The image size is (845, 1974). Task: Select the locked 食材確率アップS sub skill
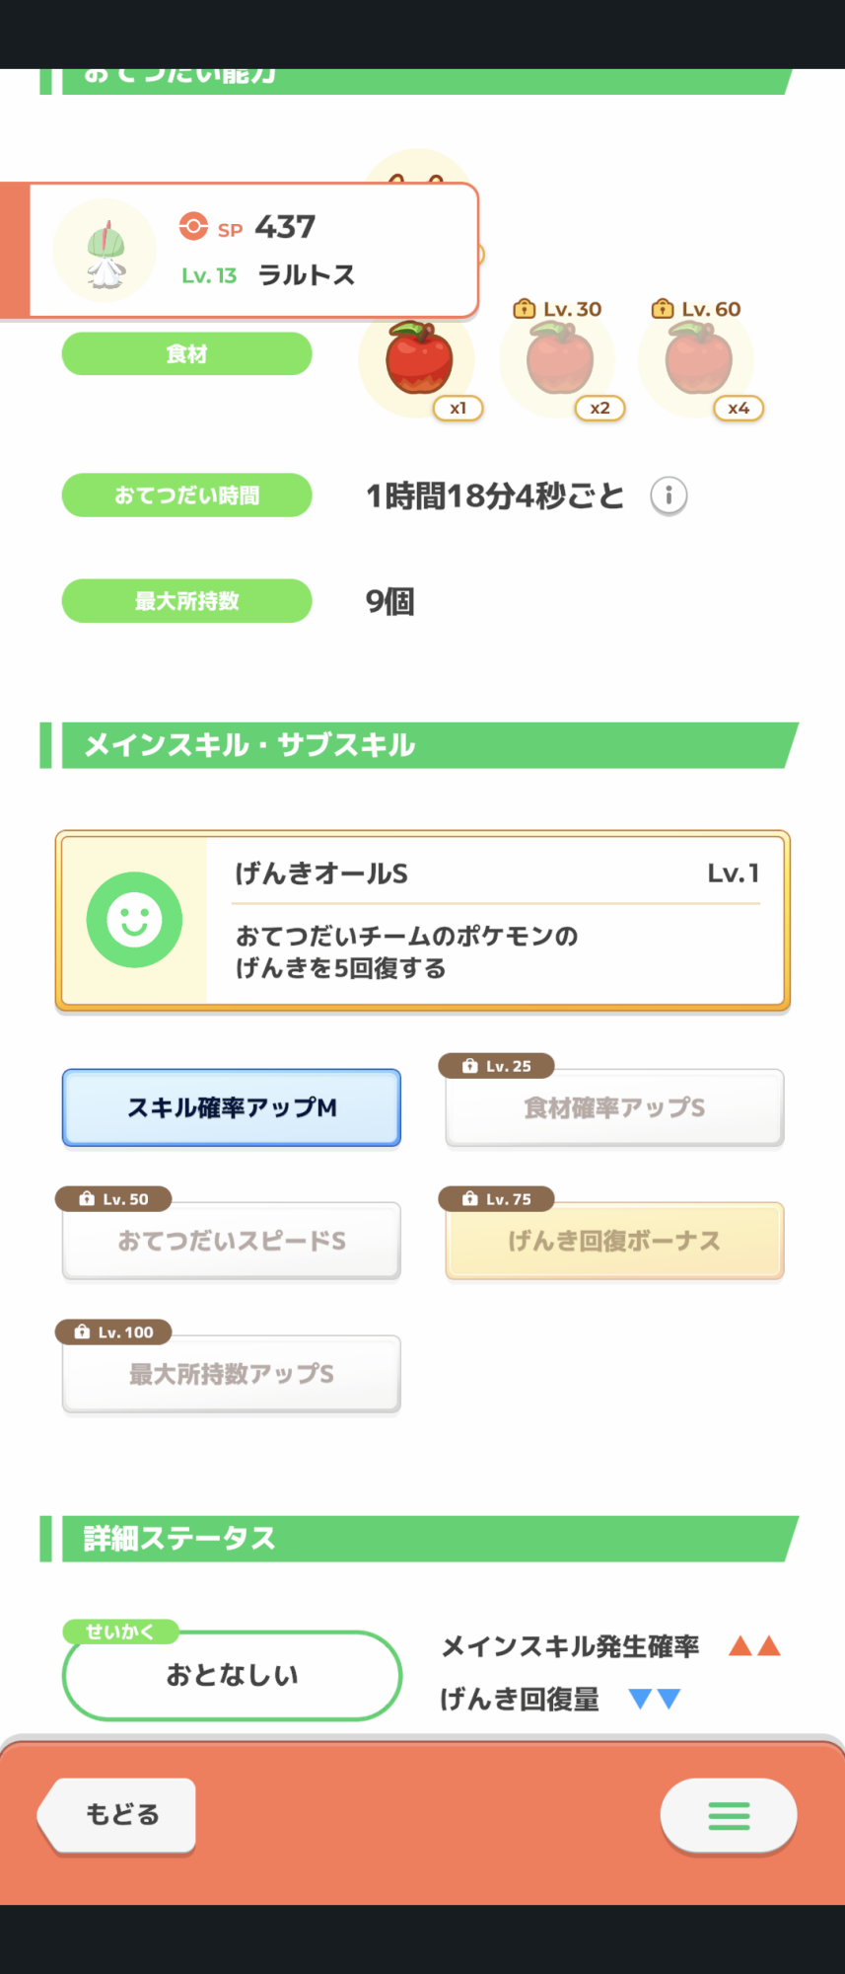pyautogui.click(x=614, y=1107)
